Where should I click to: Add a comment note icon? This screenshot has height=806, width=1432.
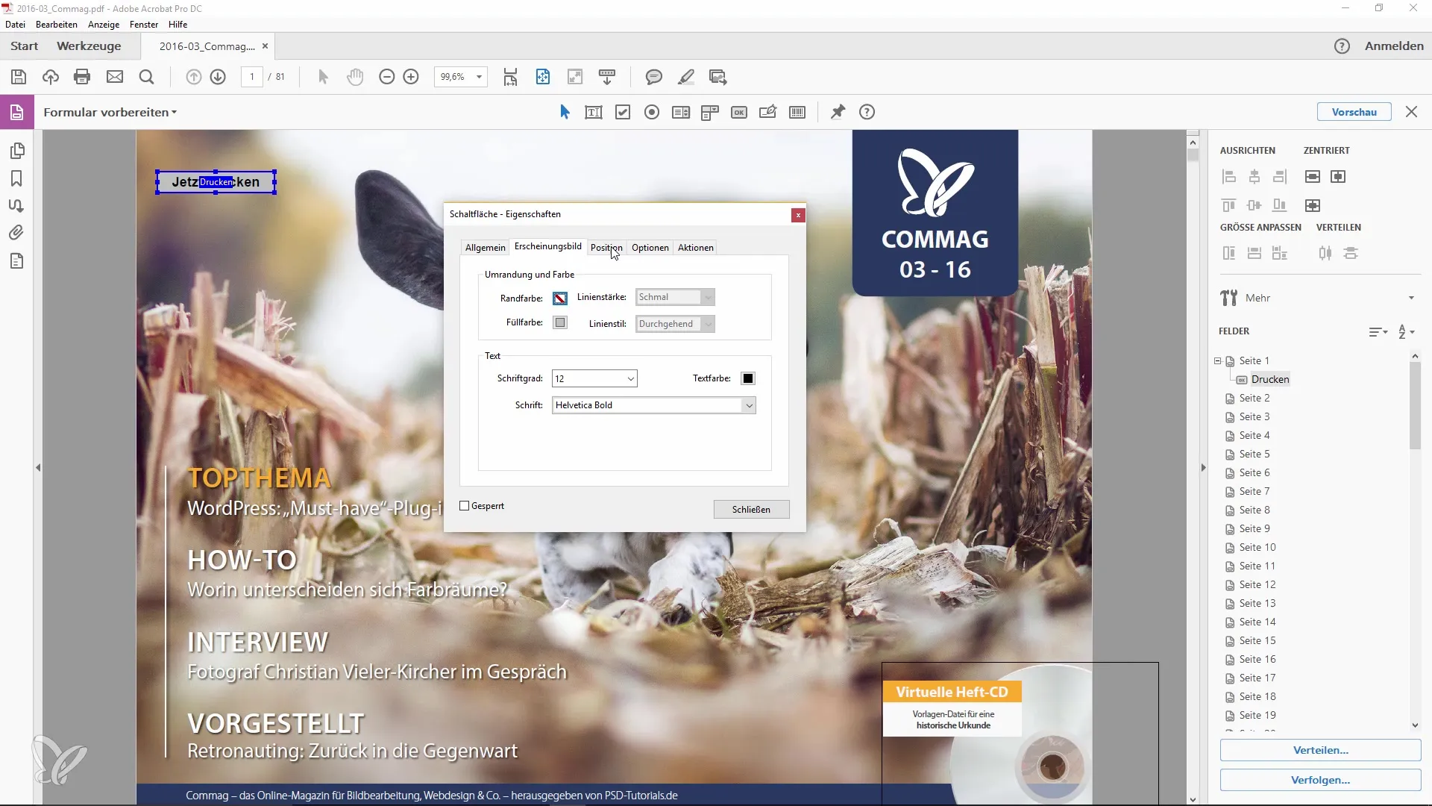click(654, 77)
